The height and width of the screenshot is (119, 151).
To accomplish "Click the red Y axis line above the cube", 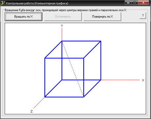I will click(x=62, y=35).
